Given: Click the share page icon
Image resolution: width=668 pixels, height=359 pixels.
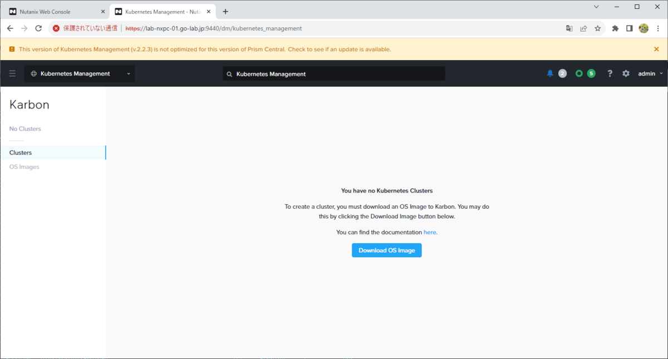Looking at the screenshot, I should 583,28.
